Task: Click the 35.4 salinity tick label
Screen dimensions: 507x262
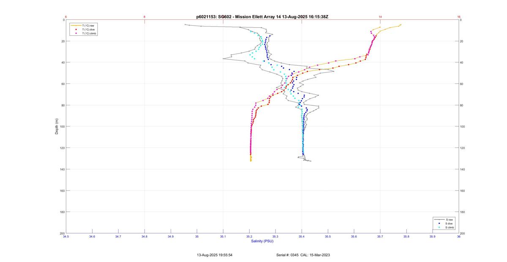Action: (302, 237)
